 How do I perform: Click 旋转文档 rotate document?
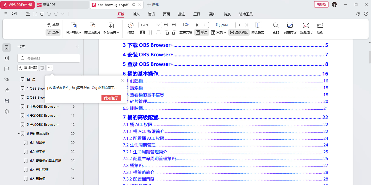186,28
